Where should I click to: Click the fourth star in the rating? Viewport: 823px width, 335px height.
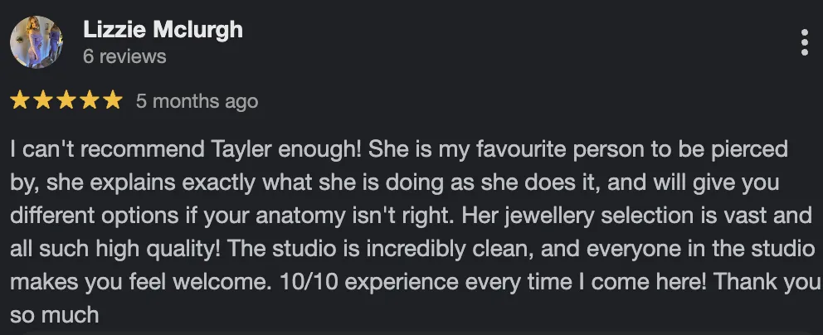point(90,101)
